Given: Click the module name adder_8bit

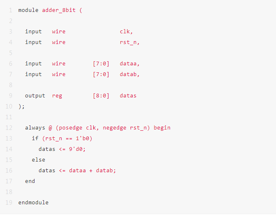Looking at the screenshot, I should click(59, 10).
